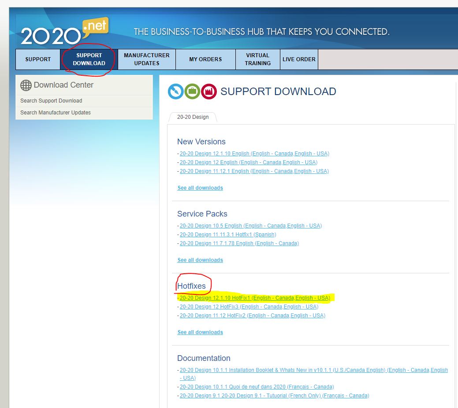458x408 pixels.
Task: Click See all downloads under Service Packs
Action: [x=200, y=260]
